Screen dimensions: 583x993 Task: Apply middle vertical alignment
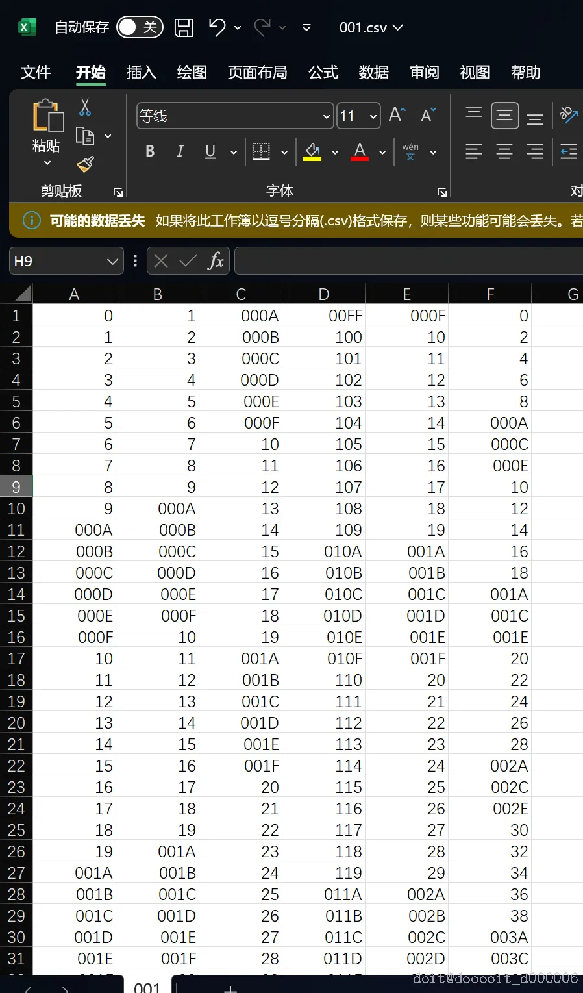(504, 115)
